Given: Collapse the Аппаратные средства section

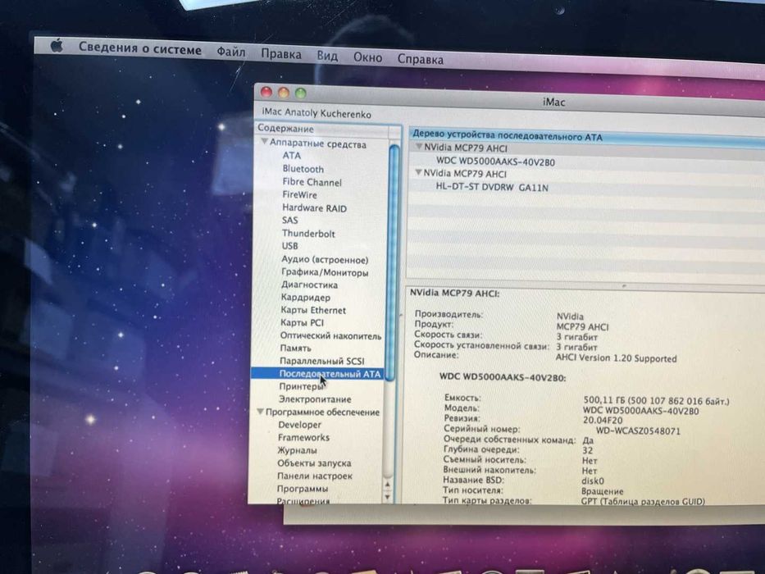Looking at the screenshot, I should pos(265,142).
